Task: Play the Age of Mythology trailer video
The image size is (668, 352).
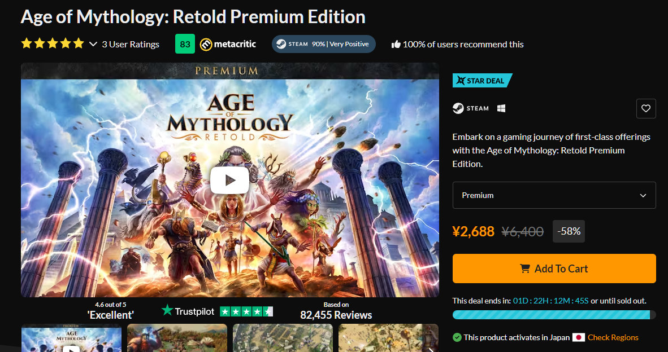Action: pos(229,180)
